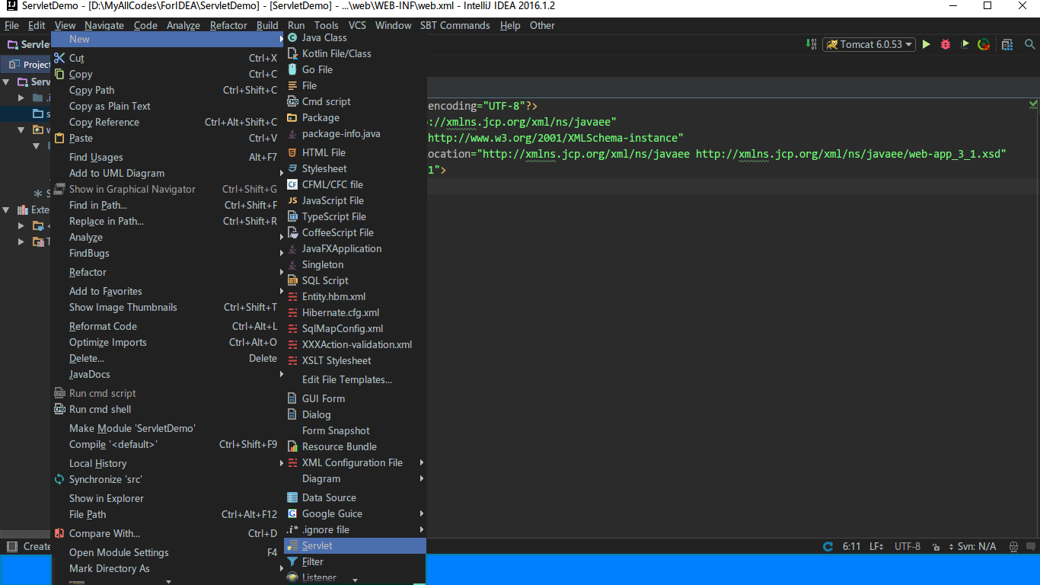Click the Cut scissors icon
This screenshot has width=1040, height=585.
tap(59, 58)
